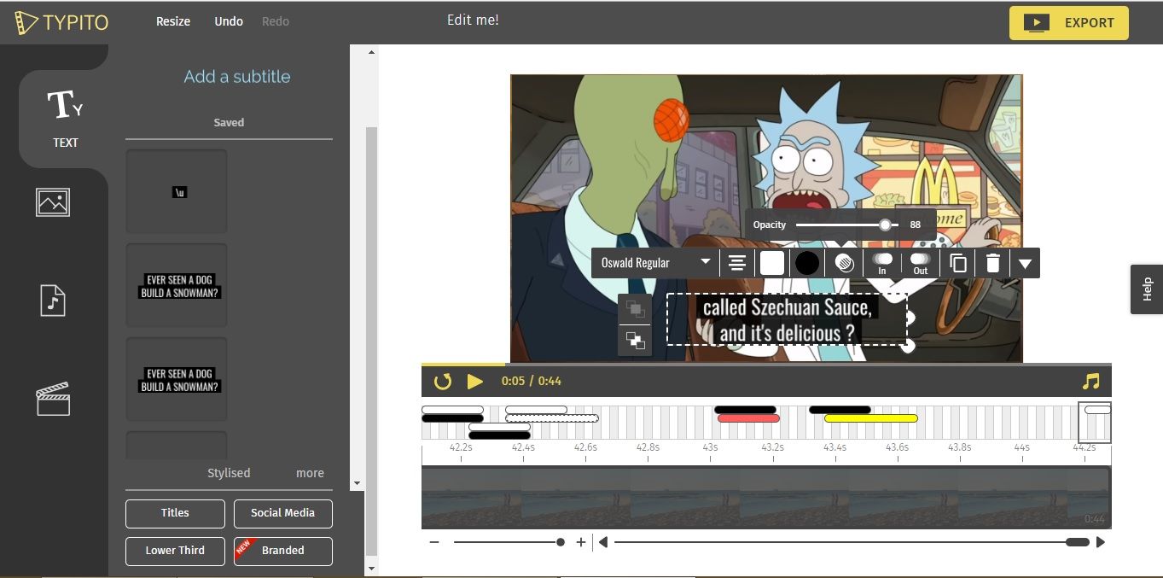Click the video filmstrip track
The image size is (1163, 578).
click(x=766, y=498)
